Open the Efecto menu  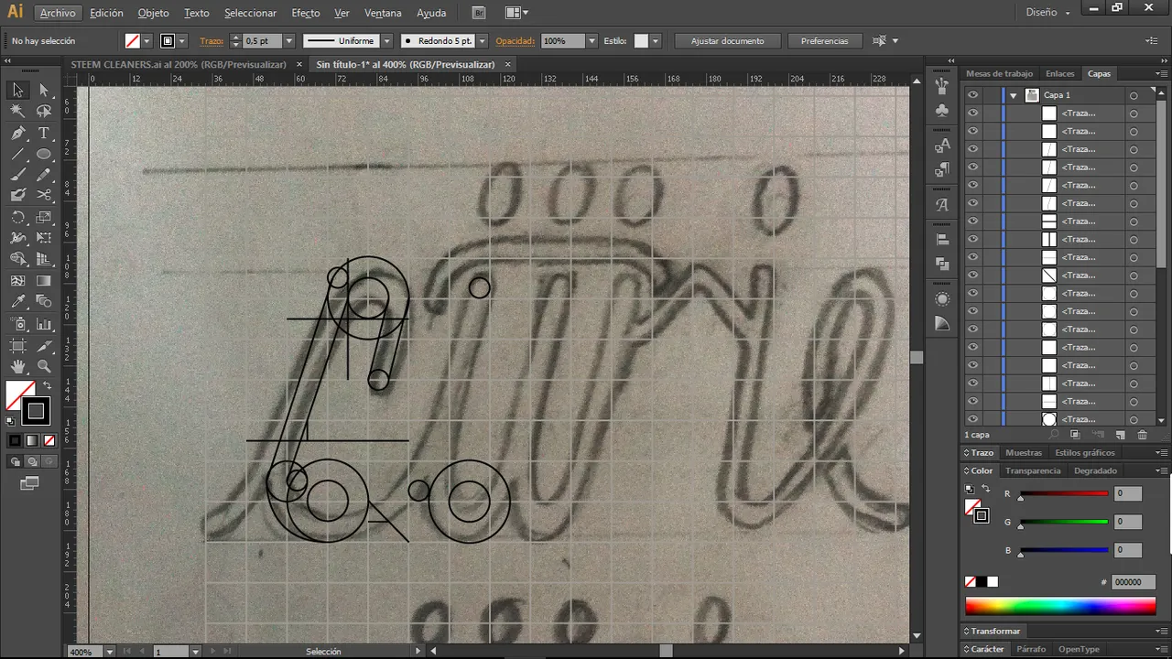306,13
